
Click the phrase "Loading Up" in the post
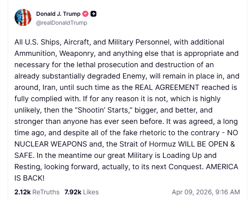click(x=182, y=155)
